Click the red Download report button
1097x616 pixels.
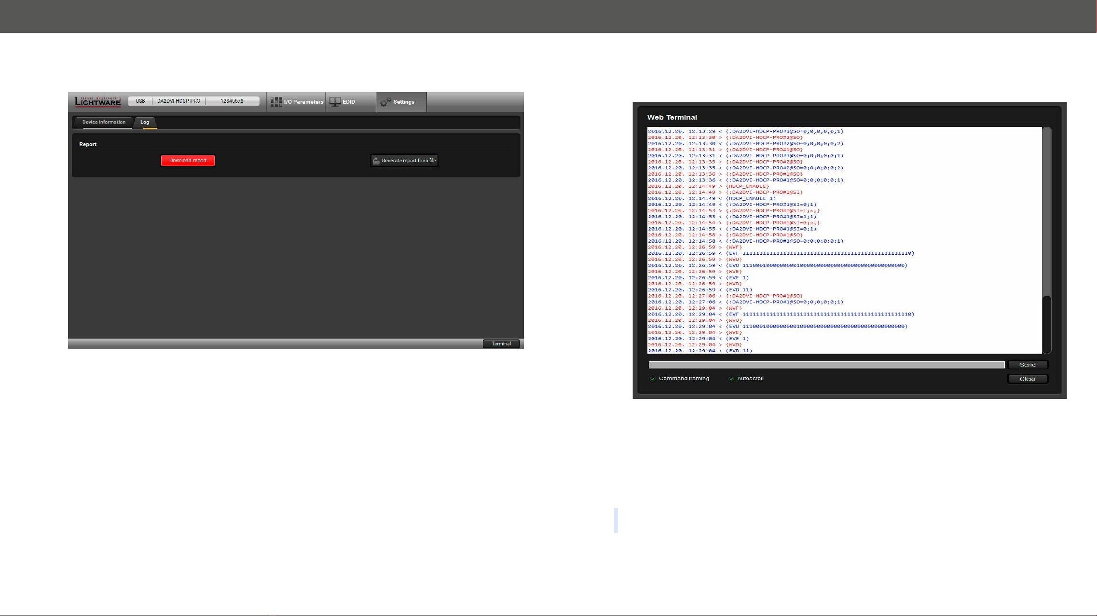coord(188,161)
